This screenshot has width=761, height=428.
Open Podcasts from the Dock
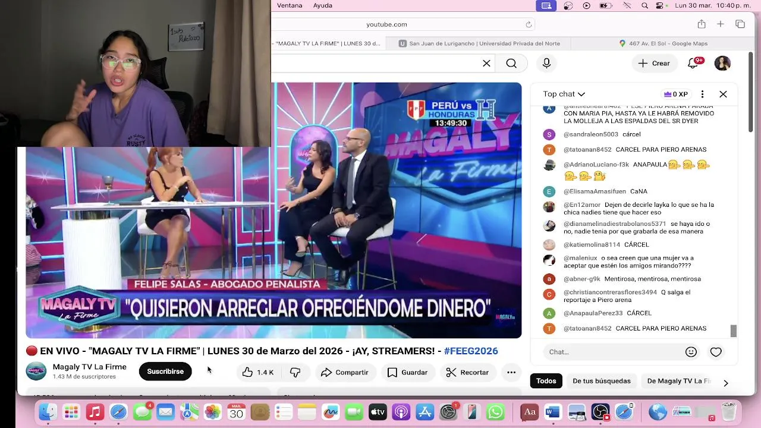coord(401,411)
